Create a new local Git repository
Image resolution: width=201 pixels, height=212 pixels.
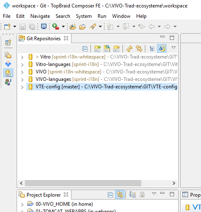point(116,49)
